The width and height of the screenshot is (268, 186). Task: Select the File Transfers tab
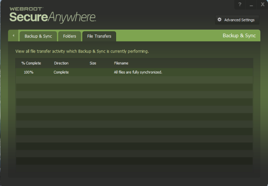click(99, 36)
